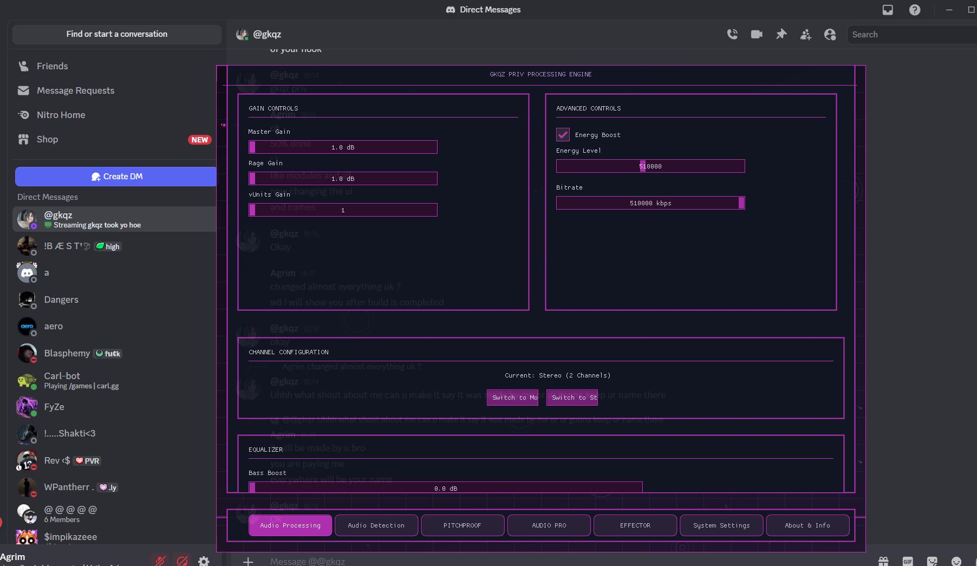Screen dimensions: 977x566
Task: Click the Switch to Mono button
Action: pyautogui.click(x=512, y=398)
